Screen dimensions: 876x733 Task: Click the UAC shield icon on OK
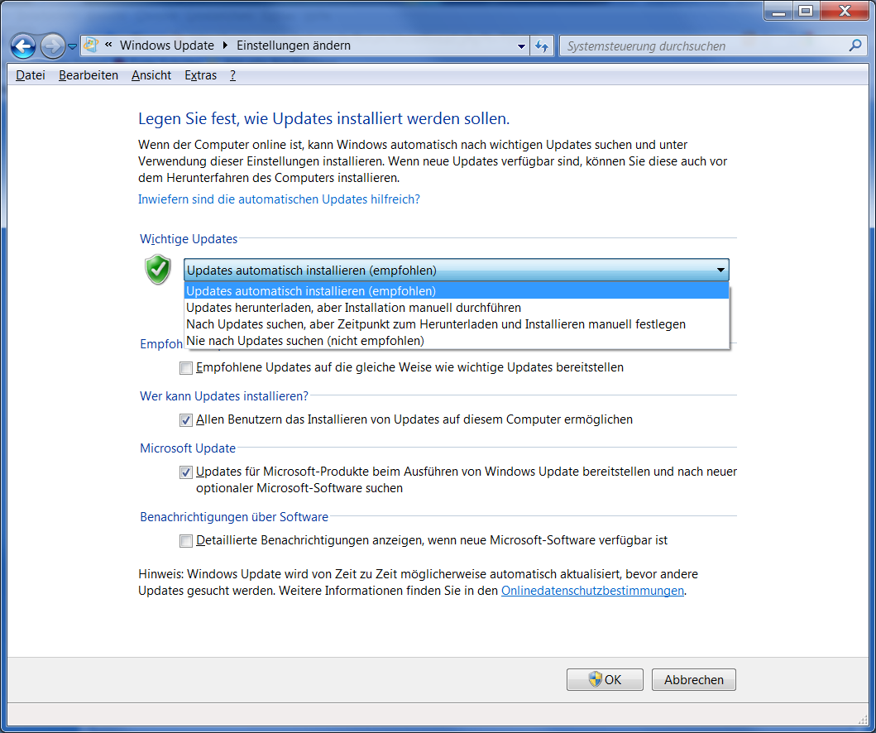[x=595, y=679]
